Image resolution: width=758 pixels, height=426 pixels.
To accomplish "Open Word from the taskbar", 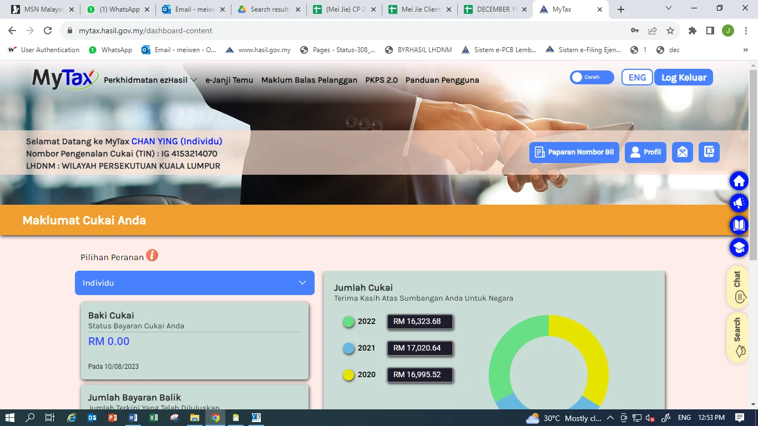I will pyautogui.click(x=133, y=418).
